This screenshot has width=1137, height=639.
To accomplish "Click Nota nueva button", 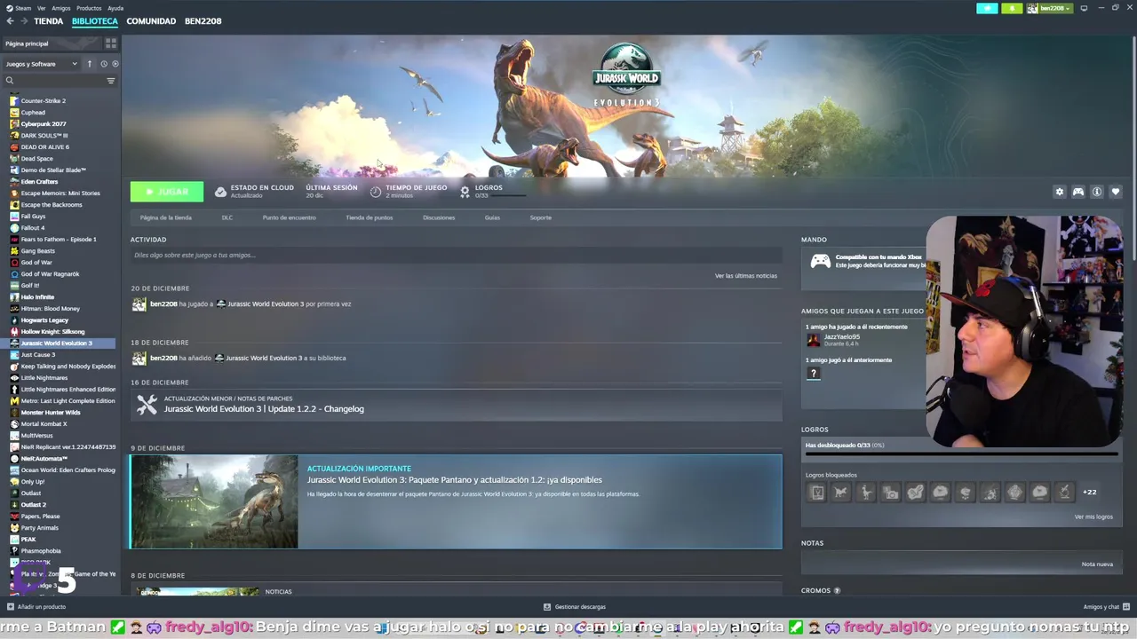I will click(1097, 564).
